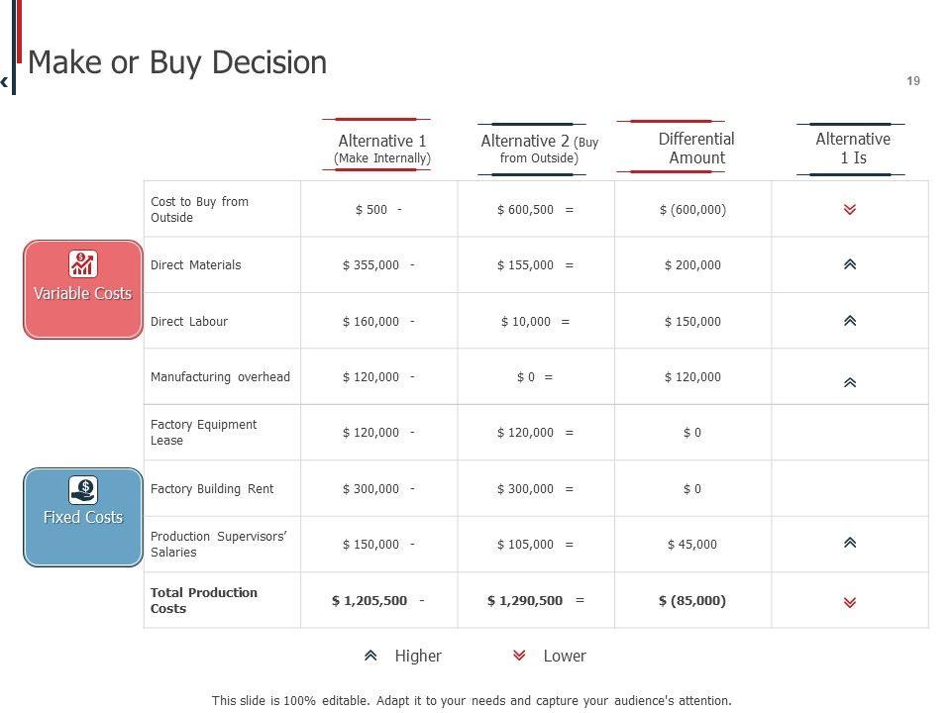Viewport: 951px width, 713px height.
Task: Click the Variable Costs chart icon
Action: click(x=83, y=263)
